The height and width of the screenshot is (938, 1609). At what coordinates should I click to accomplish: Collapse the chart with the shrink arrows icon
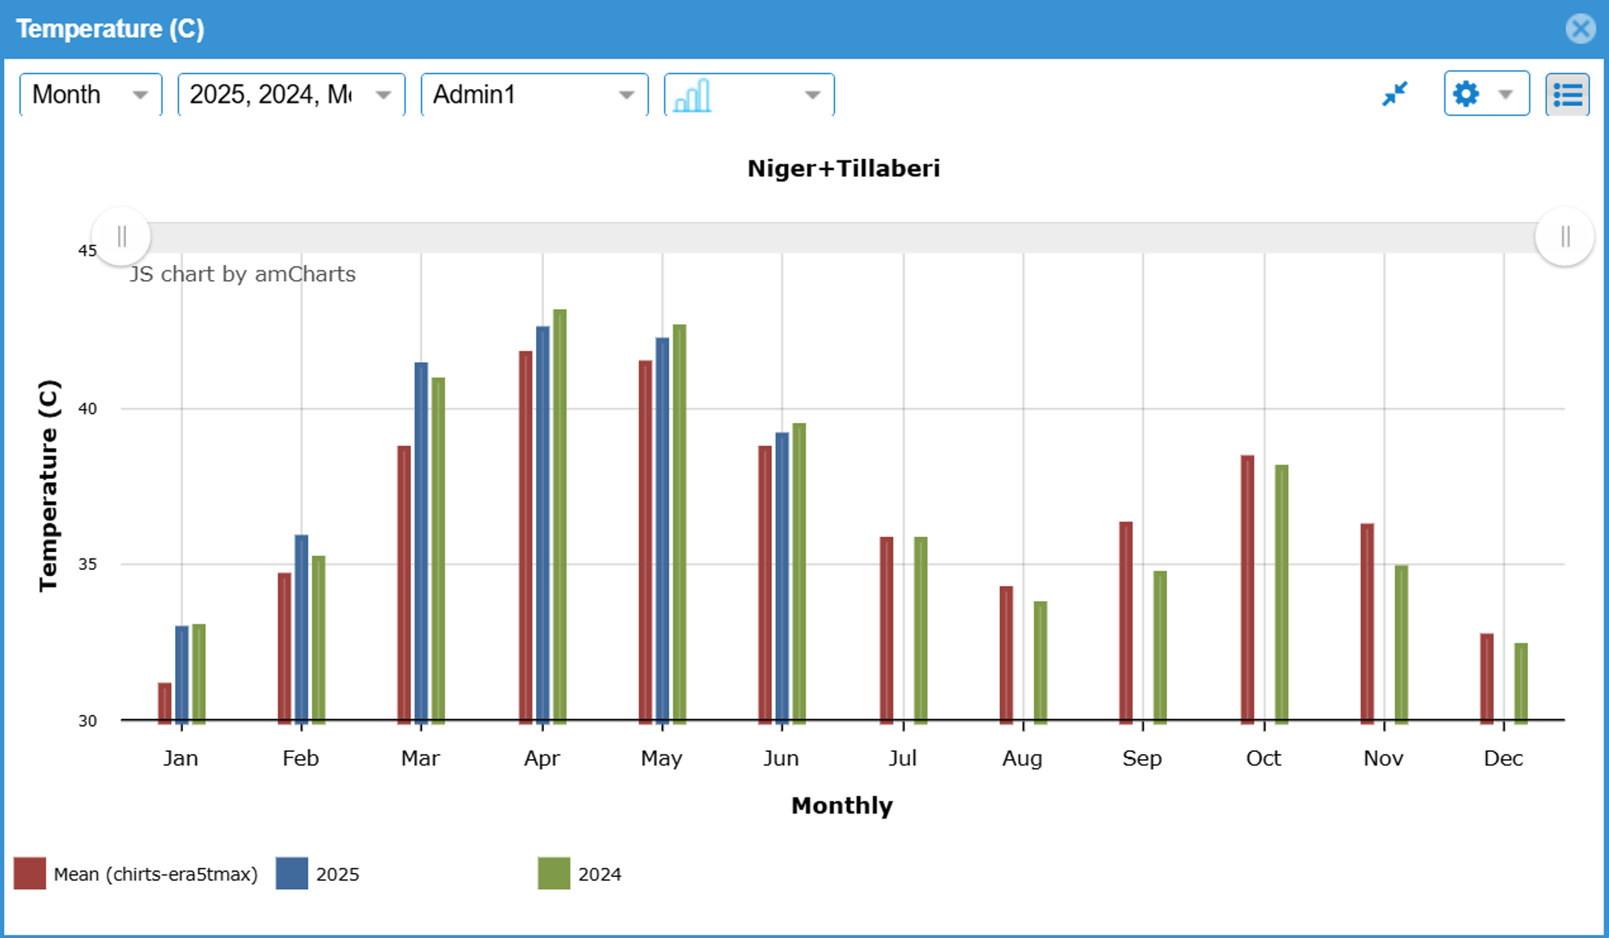click(x=1396, y=93)
